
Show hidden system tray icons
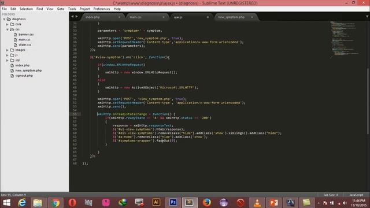pos(319,203)
